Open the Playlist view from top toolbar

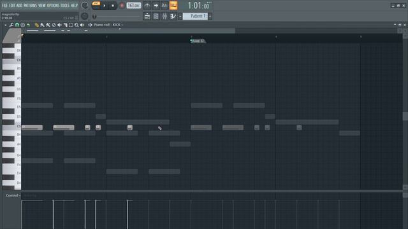point(147,17)
